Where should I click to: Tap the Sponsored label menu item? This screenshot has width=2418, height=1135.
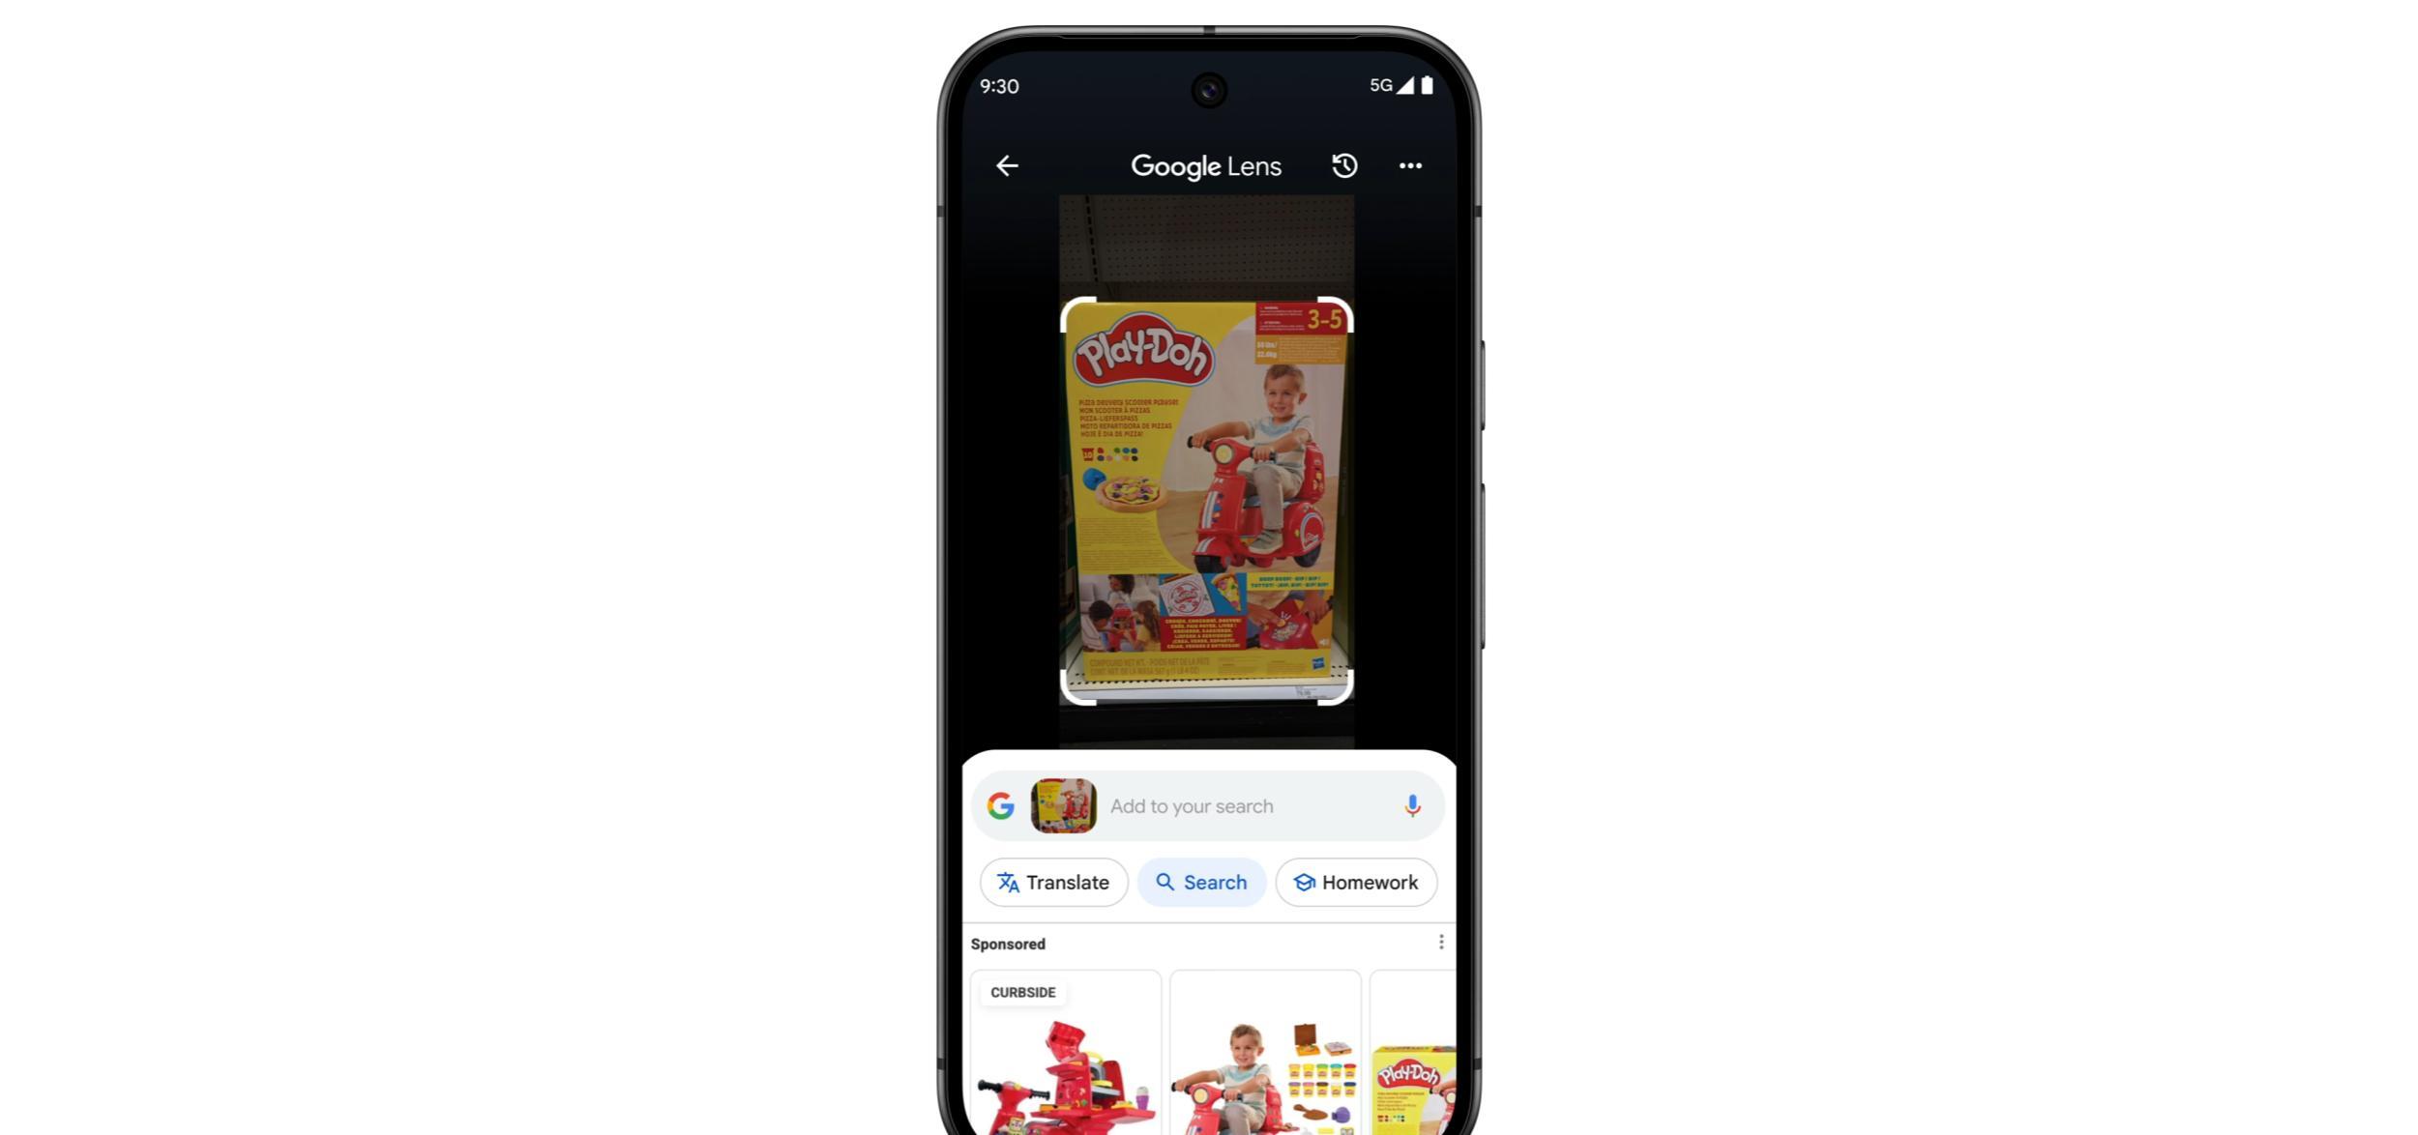[x=1437, y=941]
